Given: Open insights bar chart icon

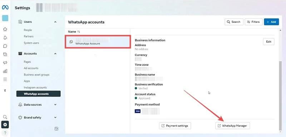Looking at the screenshot, I should (5, 71).
